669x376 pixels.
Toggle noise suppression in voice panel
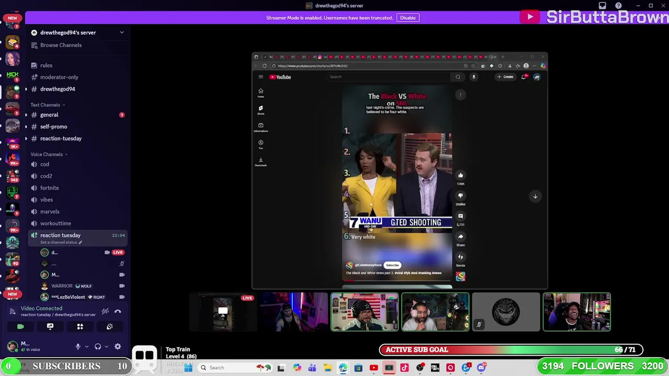(x=105, y=311)
